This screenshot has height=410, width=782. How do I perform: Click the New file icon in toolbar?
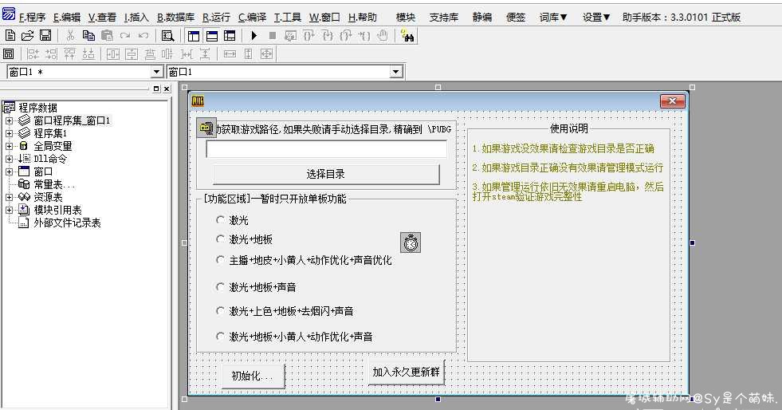pos(10,35)
